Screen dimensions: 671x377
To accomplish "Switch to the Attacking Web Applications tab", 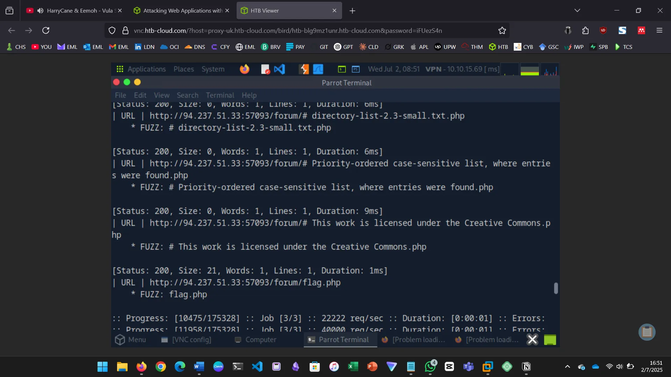I will tap(181, 10).
